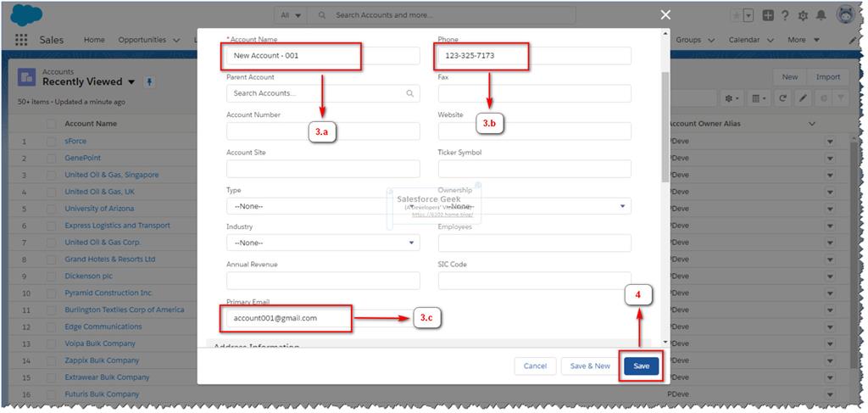
Task: Open the global actions plus icon
Action: (768, 16)
